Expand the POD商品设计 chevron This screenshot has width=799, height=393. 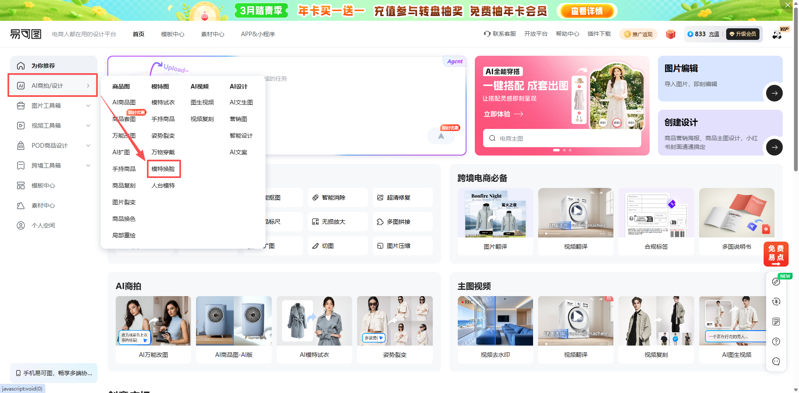click(x=88, y=146)
